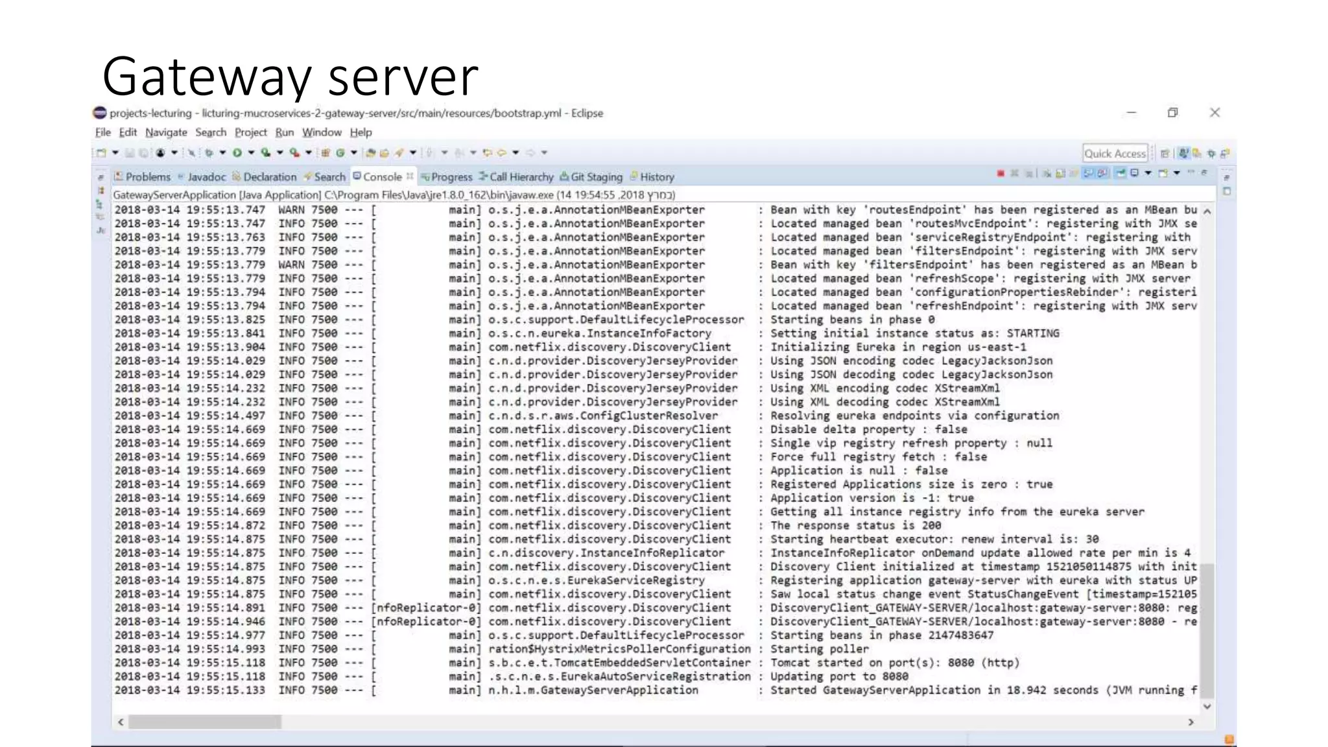
Task: Click the Open Perspective icon
Action: coord(1165,154)
